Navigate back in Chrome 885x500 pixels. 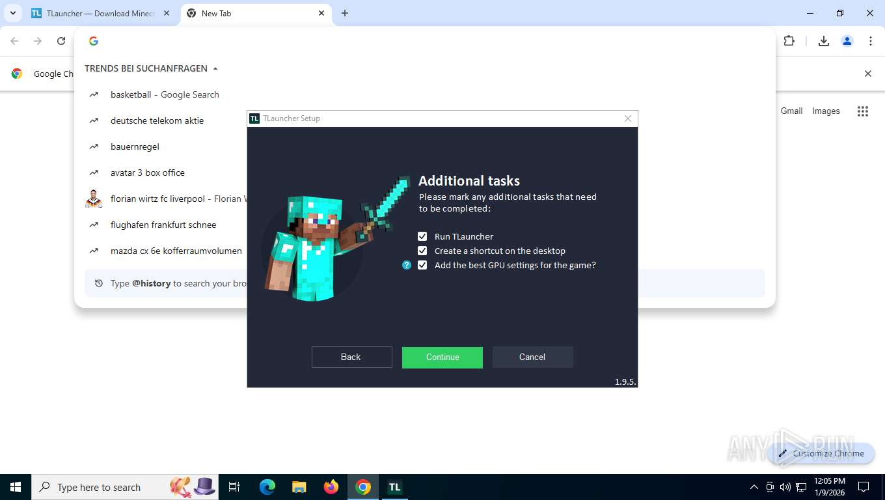click(x=14, y=41)
